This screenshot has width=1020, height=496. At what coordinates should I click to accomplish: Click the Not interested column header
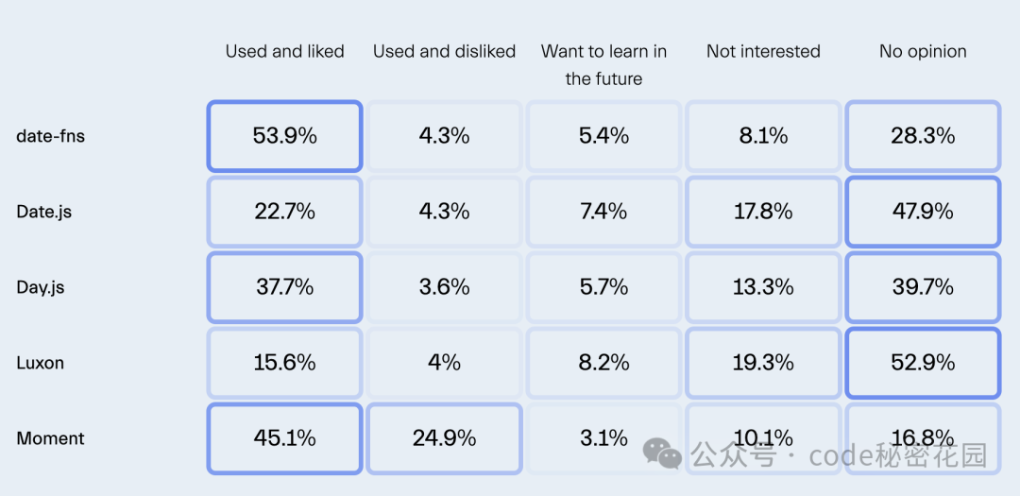coord(764,51)
